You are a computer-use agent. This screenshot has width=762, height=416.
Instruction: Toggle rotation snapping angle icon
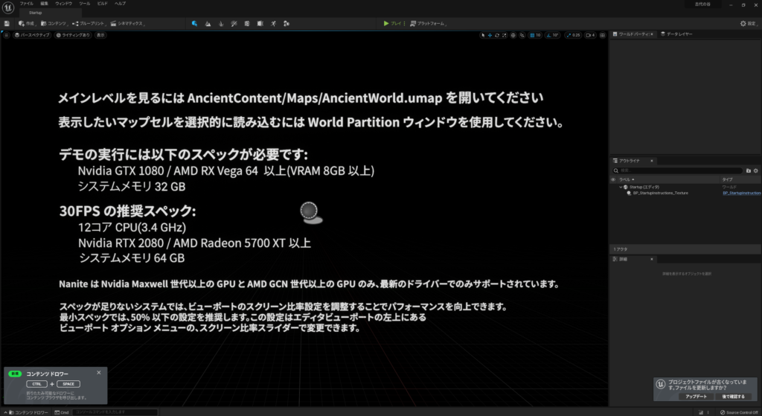tap(548, 35)
